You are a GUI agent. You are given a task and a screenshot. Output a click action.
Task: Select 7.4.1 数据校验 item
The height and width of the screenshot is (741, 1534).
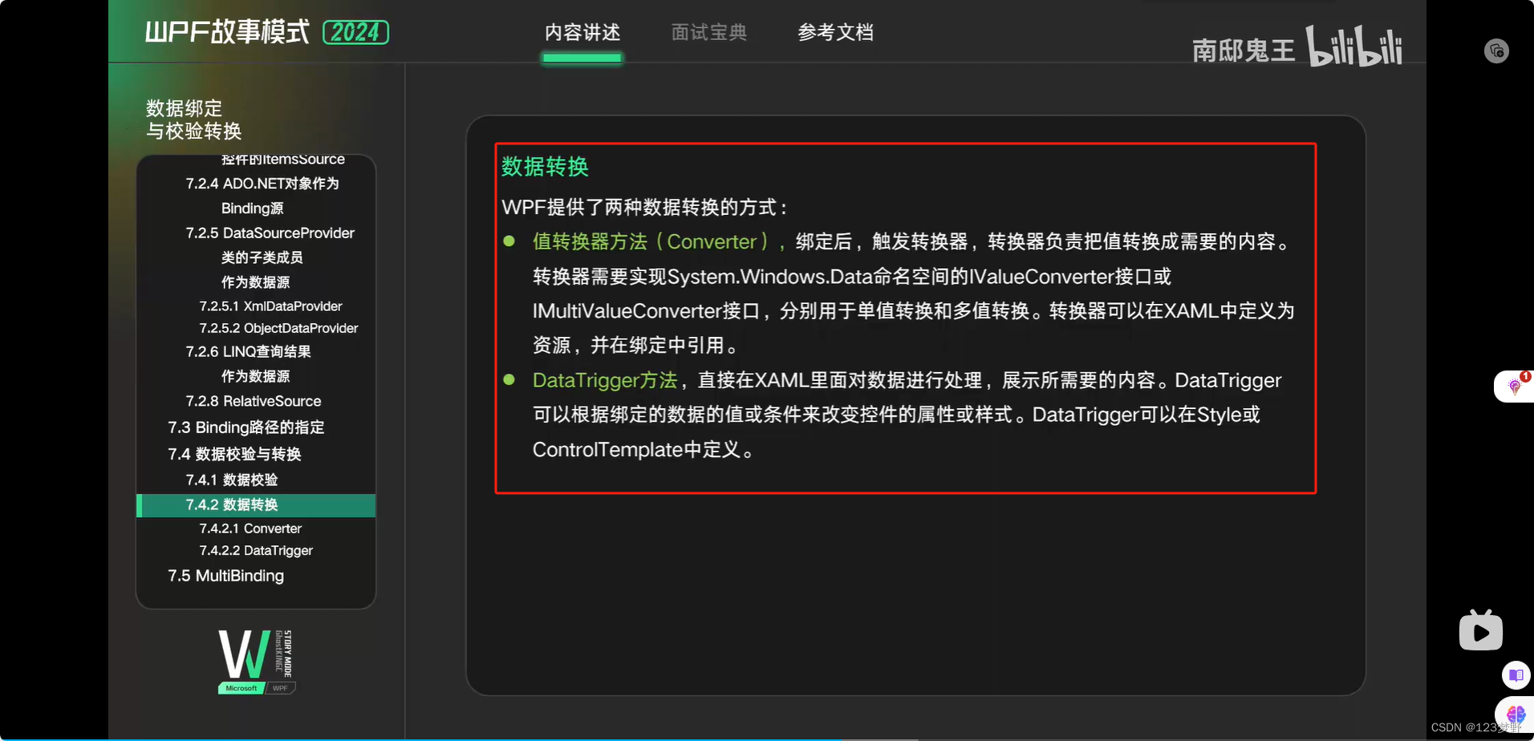pyautogui.click(x=231, y=480)
